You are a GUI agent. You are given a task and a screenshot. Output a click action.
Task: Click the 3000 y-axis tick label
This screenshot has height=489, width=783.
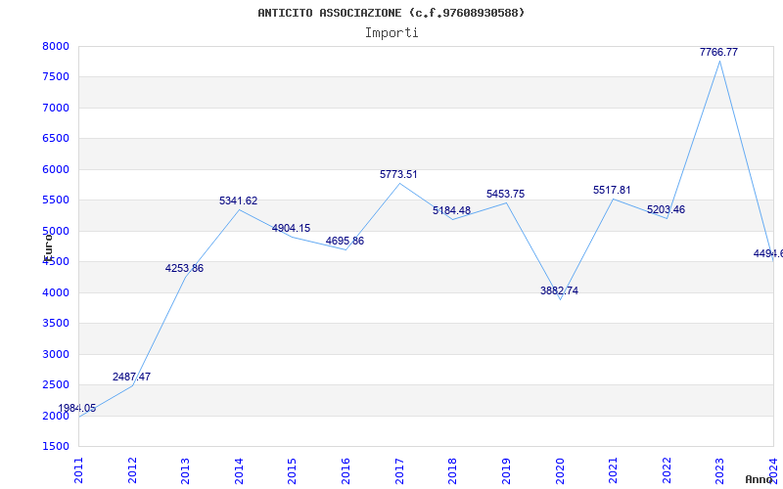click(56, 354)
